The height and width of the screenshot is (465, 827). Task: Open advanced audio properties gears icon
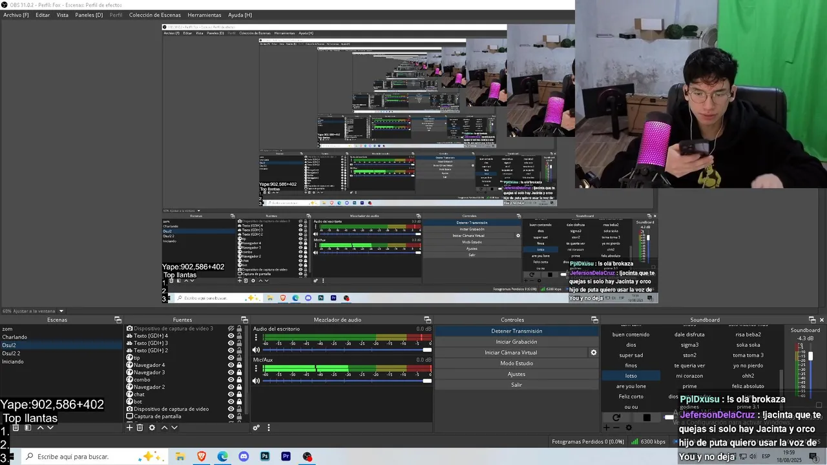coord(256,428)
